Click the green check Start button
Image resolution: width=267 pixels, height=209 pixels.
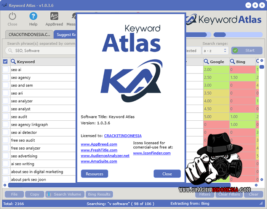point(247,50)
